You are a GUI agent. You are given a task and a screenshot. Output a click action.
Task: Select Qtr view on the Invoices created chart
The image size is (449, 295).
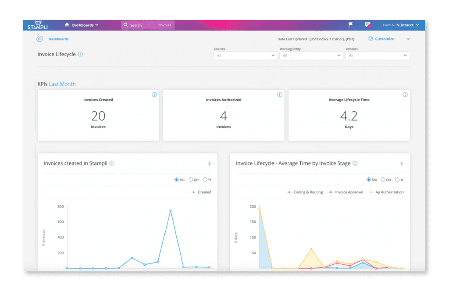pyautogui.click(x=192, y=179)
